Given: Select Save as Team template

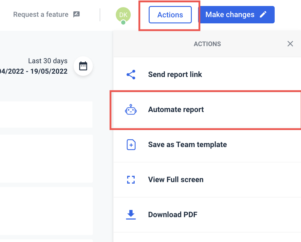Looking at the screenshot, I should point(187,144).
